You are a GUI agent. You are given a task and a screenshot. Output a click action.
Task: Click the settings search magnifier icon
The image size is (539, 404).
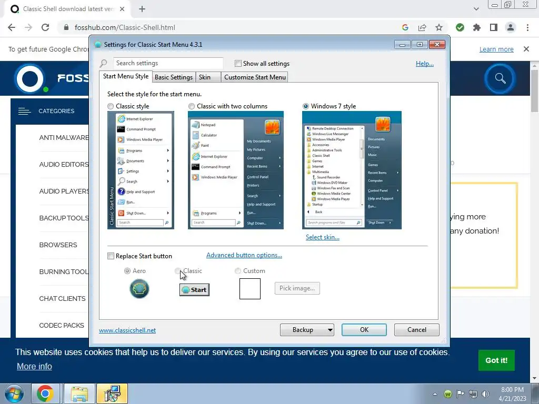[104, 63]
